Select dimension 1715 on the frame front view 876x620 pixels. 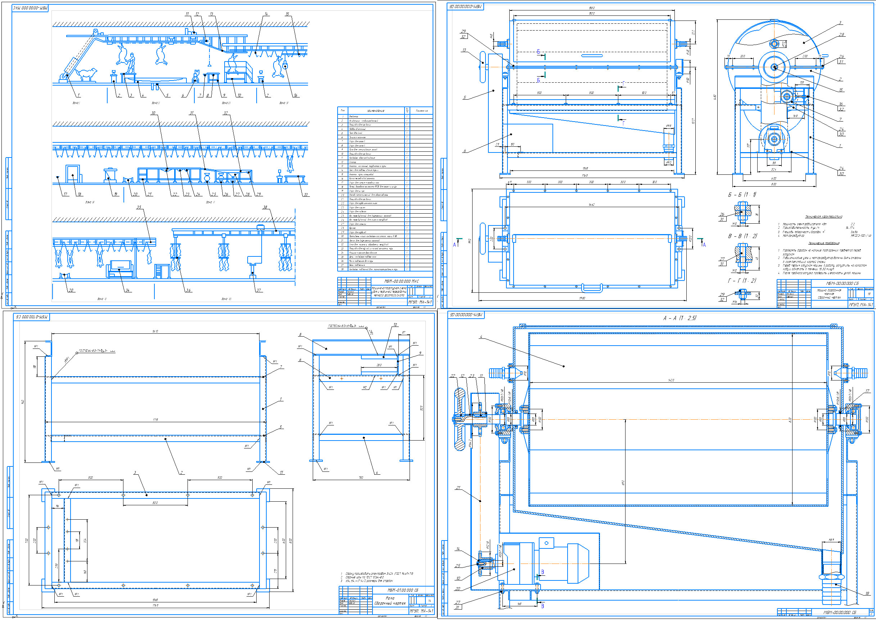tap(155, 420)
